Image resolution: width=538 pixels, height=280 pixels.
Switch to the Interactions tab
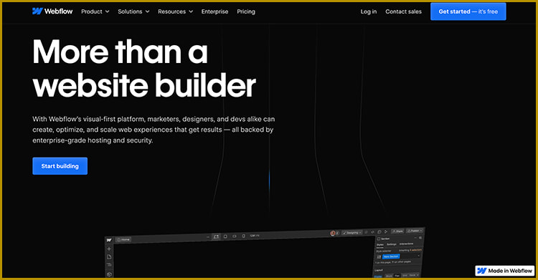[406, 243]
